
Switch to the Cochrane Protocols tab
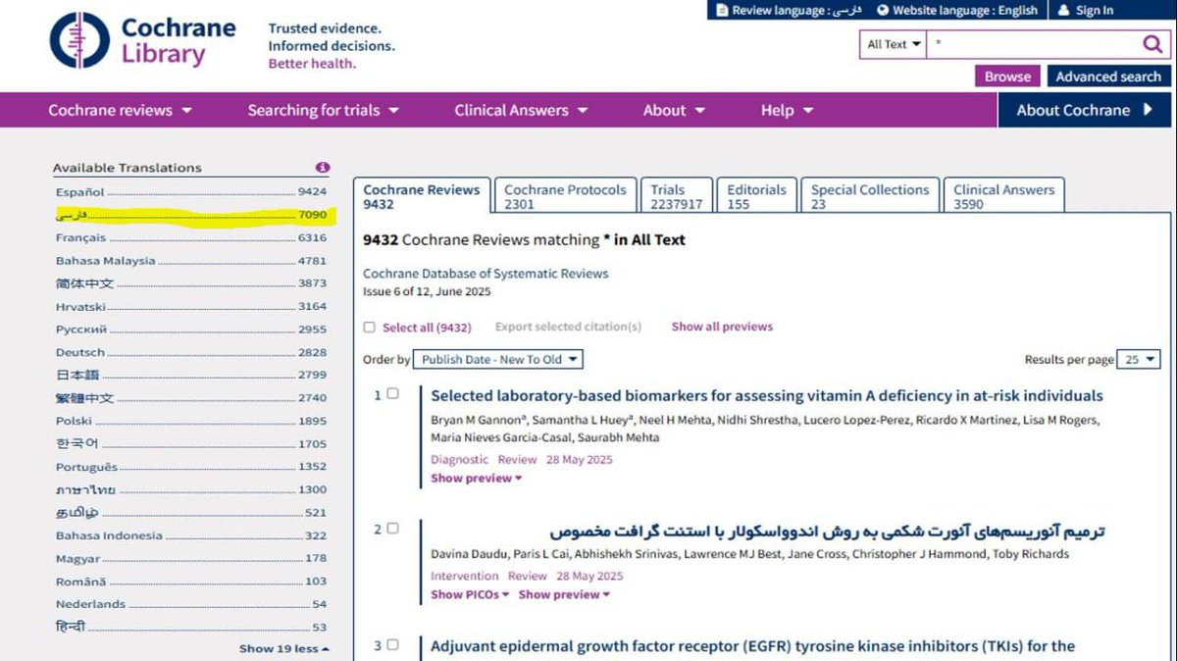[x=565, y=196]
